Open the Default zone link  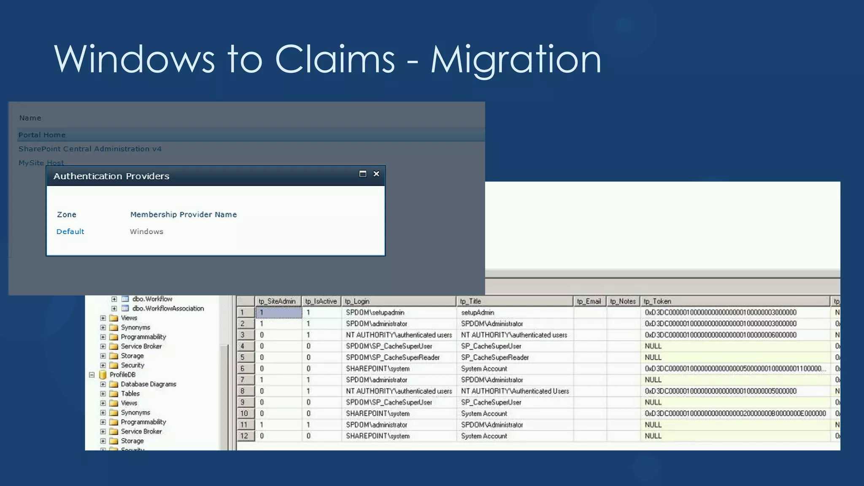coord(70,232)
